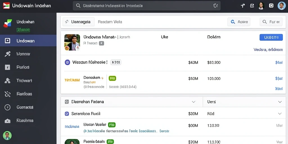The height and width of the screenshot is (144, 288).
Task: Click the Undowhan colored logo in sidebar
Action: [x=8, y=23]
